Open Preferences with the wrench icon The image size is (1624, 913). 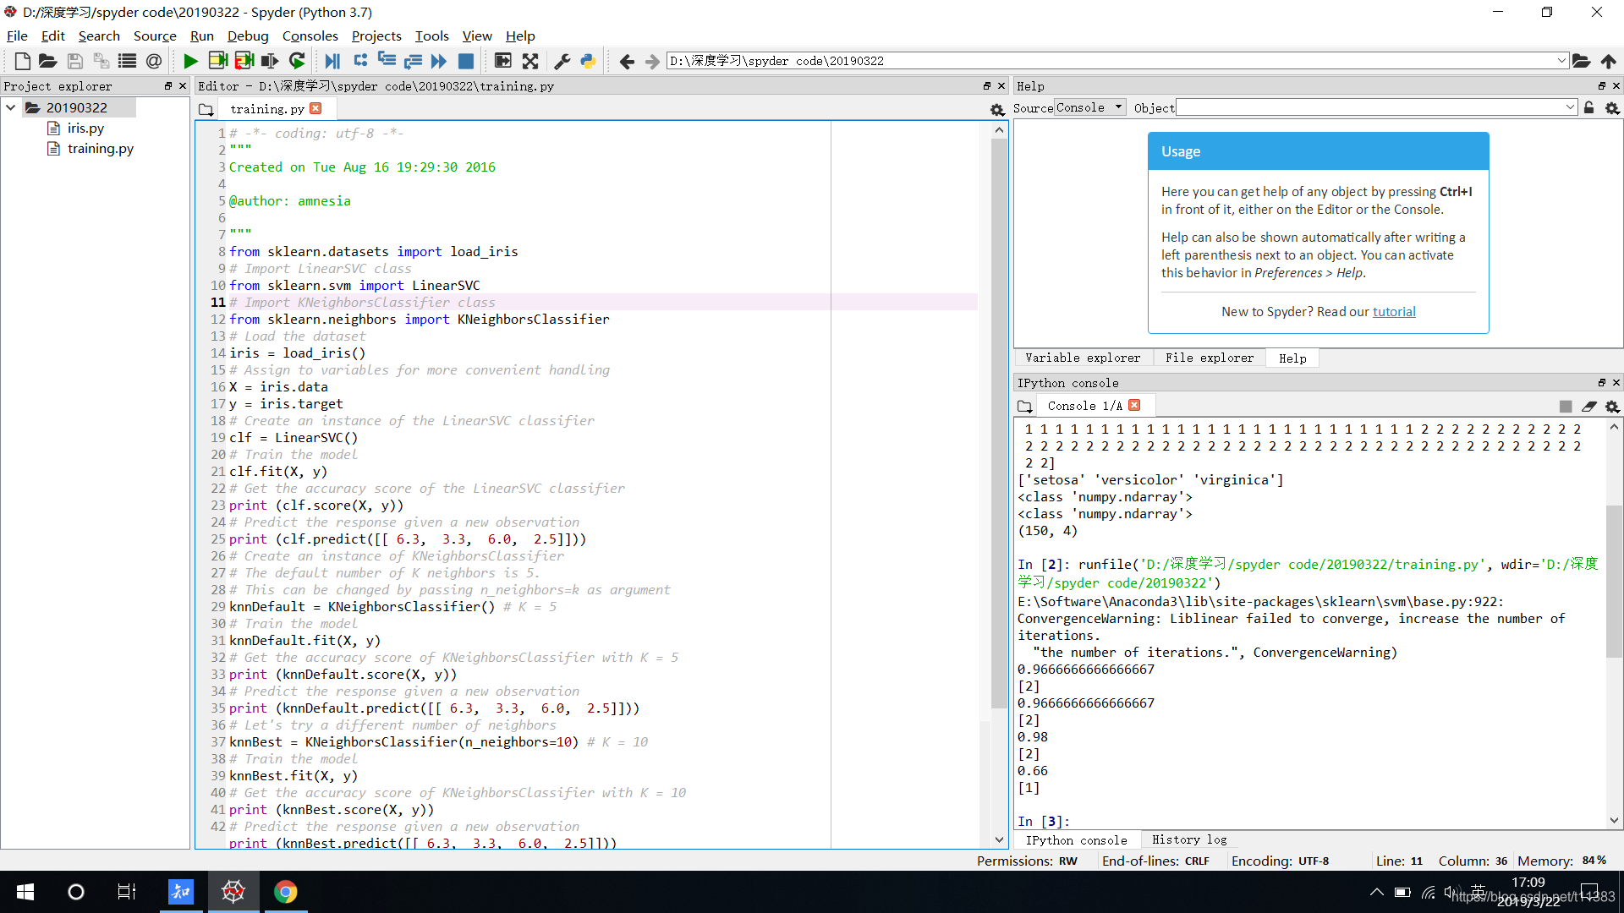pyautogui.click(x=562, y=61)
